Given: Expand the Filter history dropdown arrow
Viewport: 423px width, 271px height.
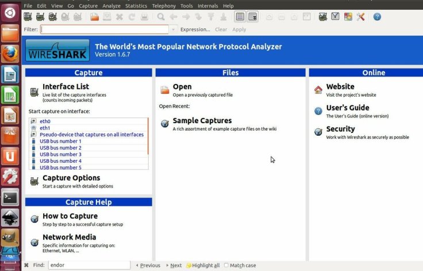Looking at the screenshot, I should [x=173, y=29].
